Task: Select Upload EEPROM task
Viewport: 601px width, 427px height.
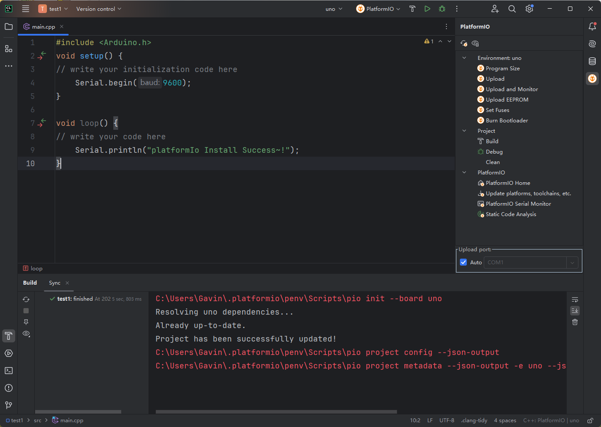Action: tap(507, 99)
